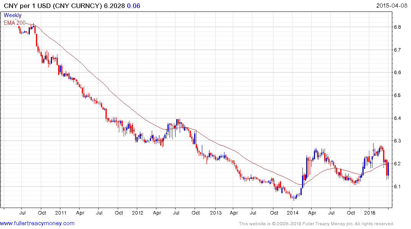Image resolution: width=411 pixels, height=229 pixels.
Task: Click the 6.2 y-axis label
Action: (397, 164)
